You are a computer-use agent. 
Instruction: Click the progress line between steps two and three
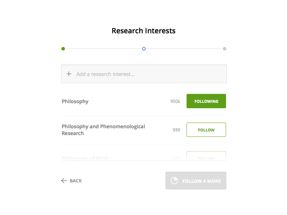pos(184,49)
